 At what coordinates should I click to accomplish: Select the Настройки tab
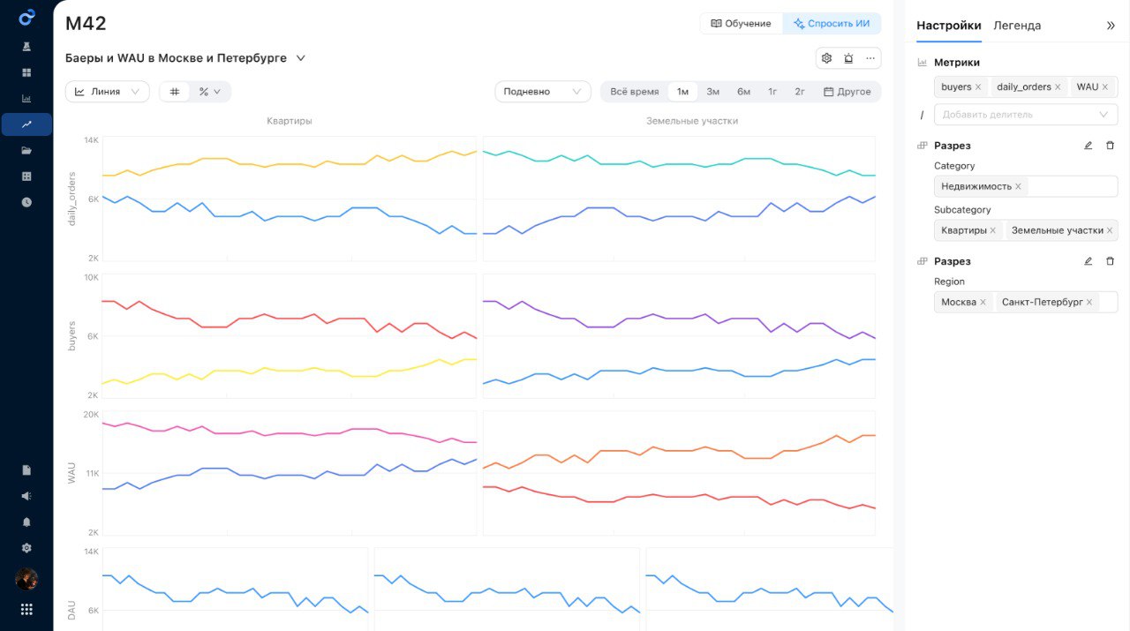948,26
